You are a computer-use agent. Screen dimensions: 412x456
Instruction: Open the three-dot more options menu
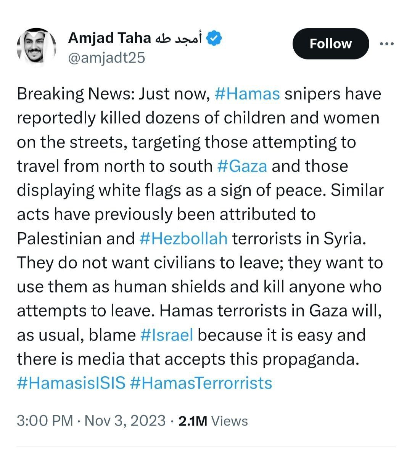[386, 44]
